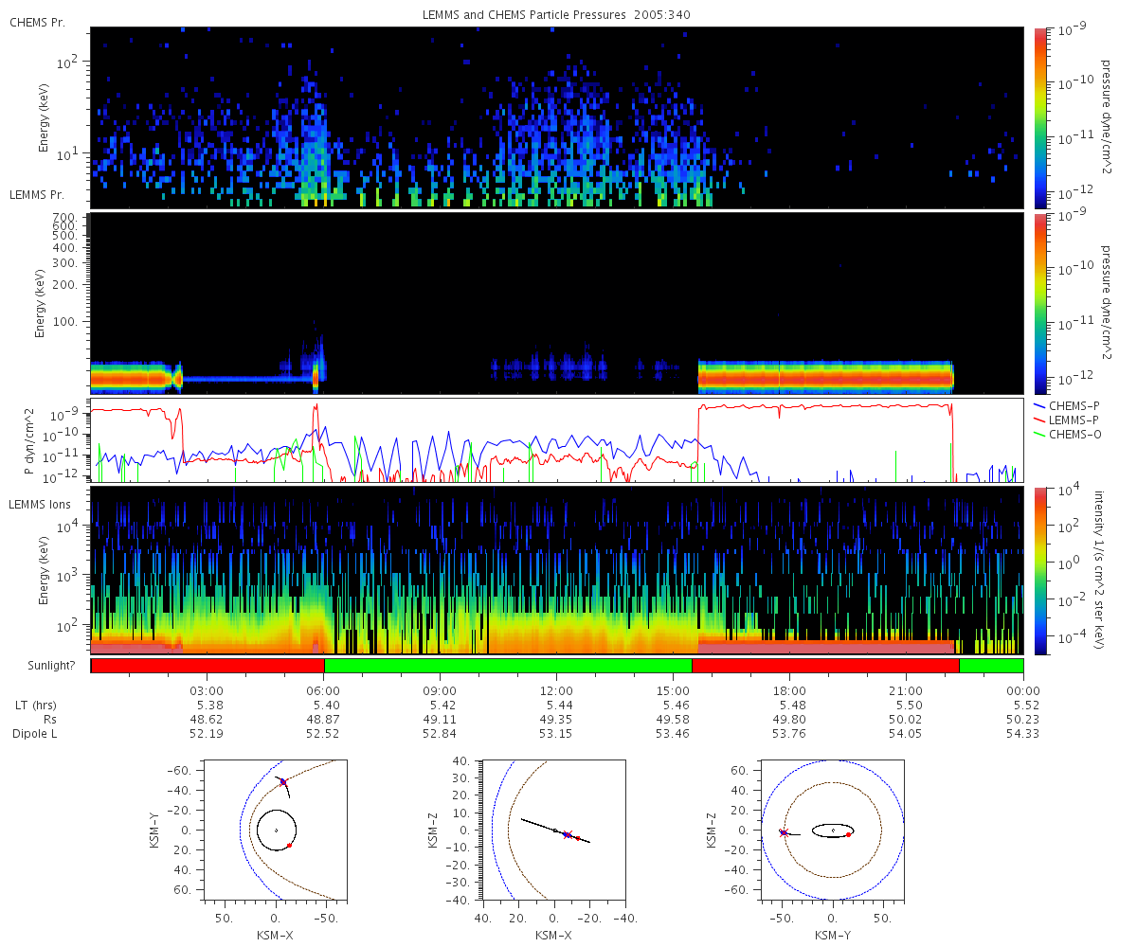Click the '03:00' time axis label

208,690
